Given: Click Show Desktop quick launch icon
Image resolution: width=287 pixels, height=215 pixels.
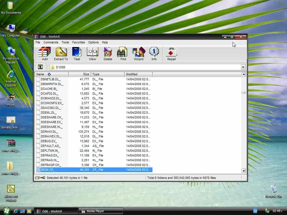Looking at the screenshot, I should click(x=22, y=211).
